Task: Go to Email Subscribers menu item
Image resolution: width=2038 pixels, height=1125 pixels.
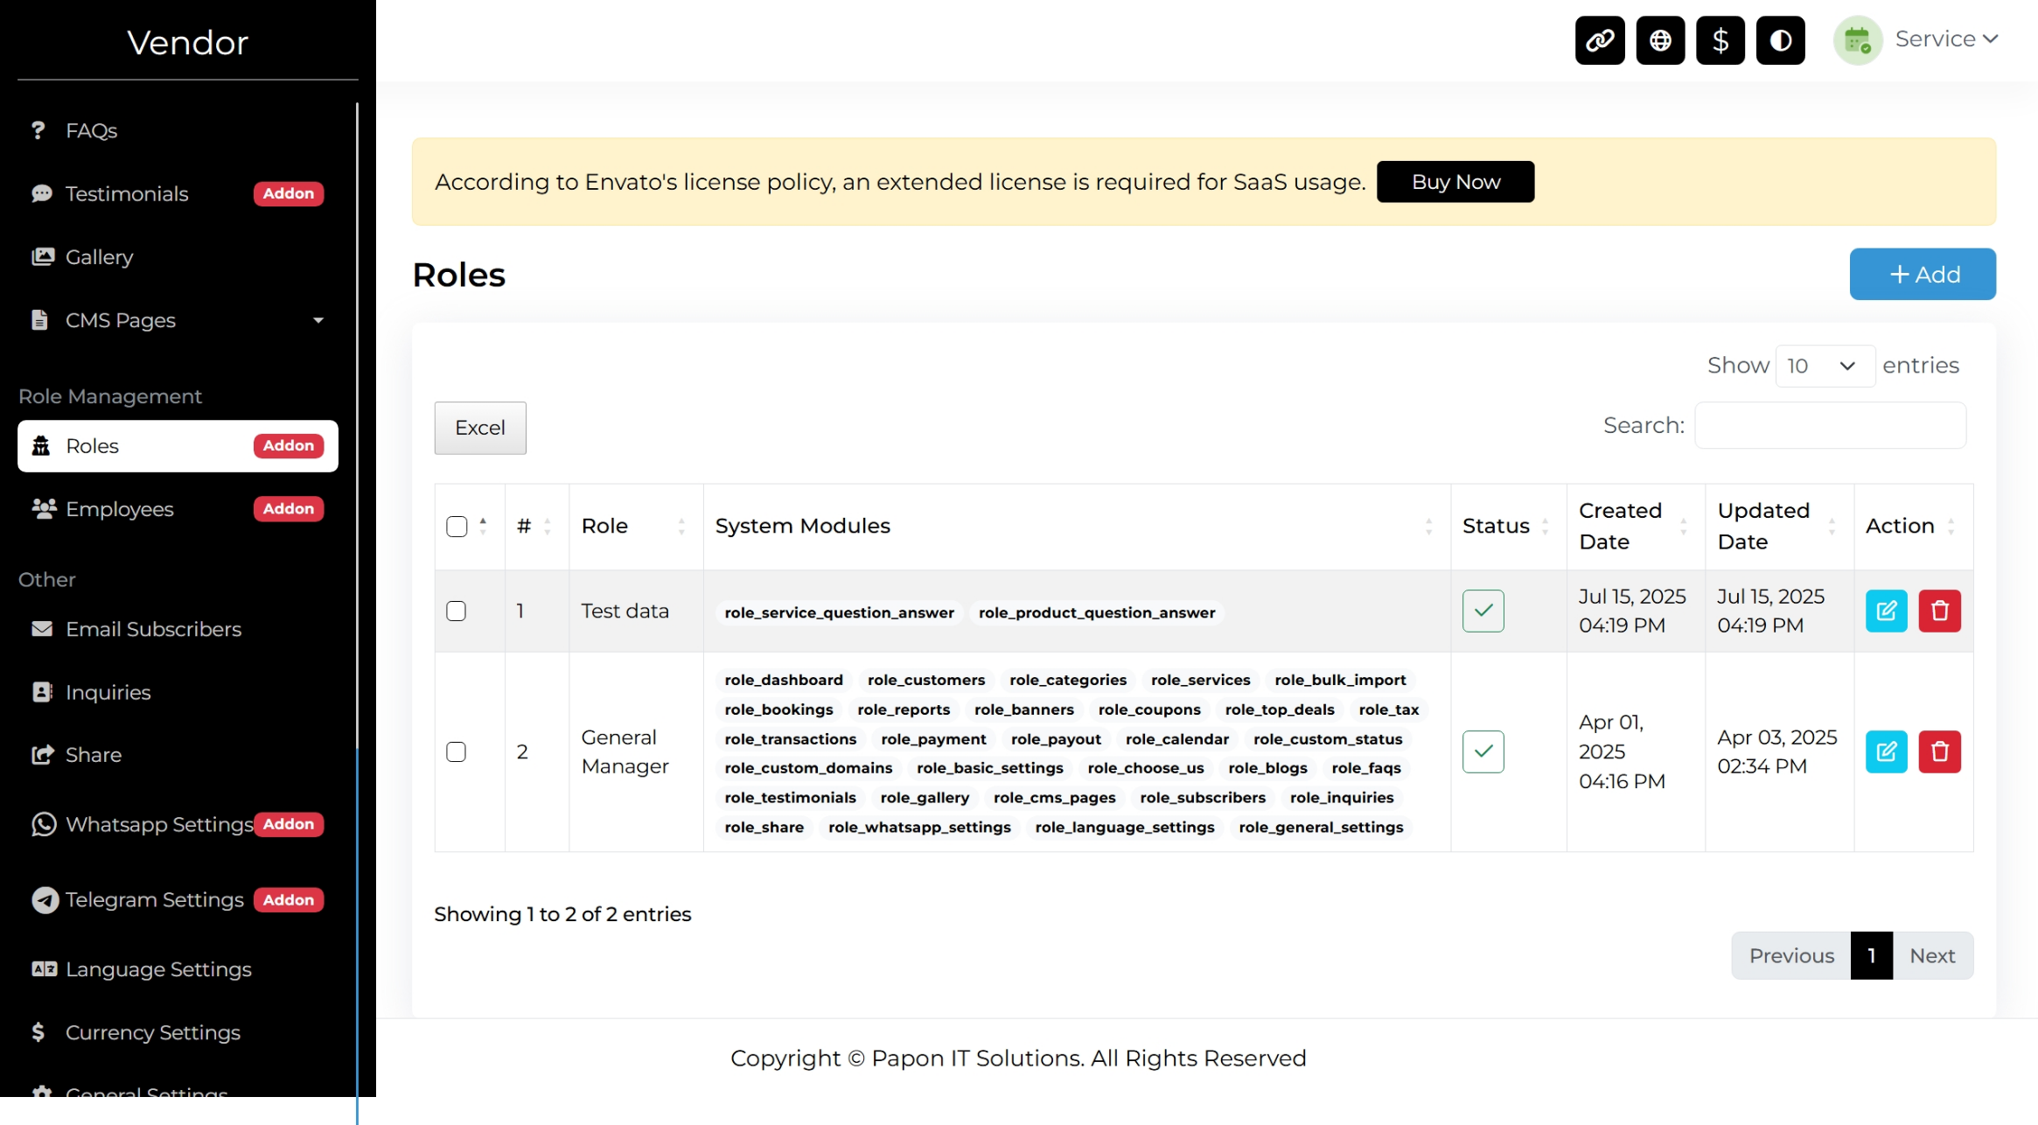Action: (153, 629)
